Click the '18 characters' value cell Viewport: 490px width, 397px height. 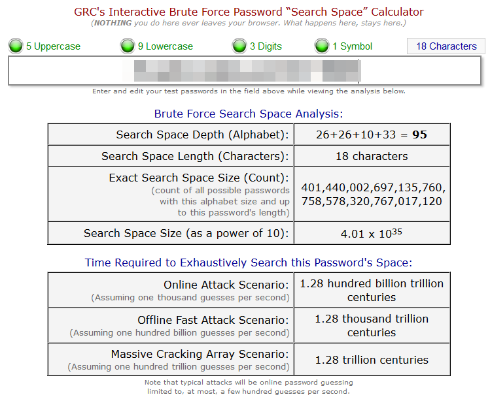point(372,156)
